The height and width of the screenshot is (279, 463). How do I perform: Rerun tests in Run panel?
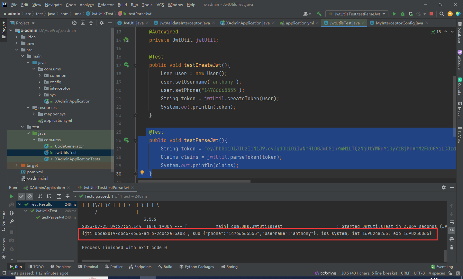tap(12, 196)
